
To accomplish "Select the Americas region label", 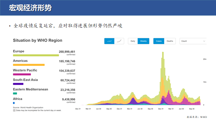I will coord(20,61).
